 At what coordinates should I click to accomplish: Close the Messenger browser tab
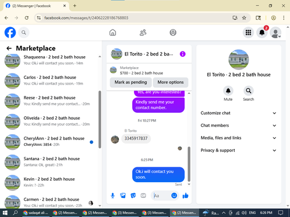tap(64, 6)
